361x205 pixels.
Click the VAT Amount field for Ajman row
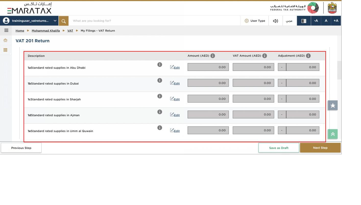(253, 114)
